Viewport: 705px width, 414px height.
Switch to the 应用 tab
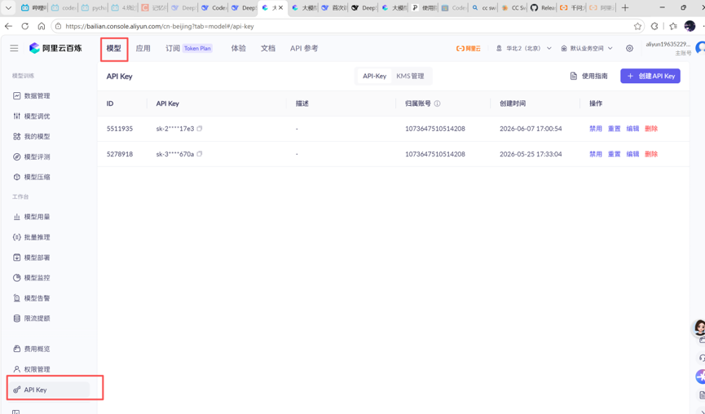point(143,48)
